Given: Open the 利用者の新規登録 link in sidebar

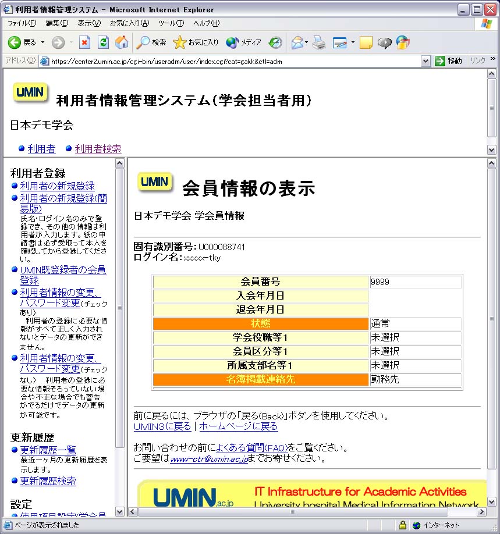Looking at the screenshot, I should (x=57, y=186).
